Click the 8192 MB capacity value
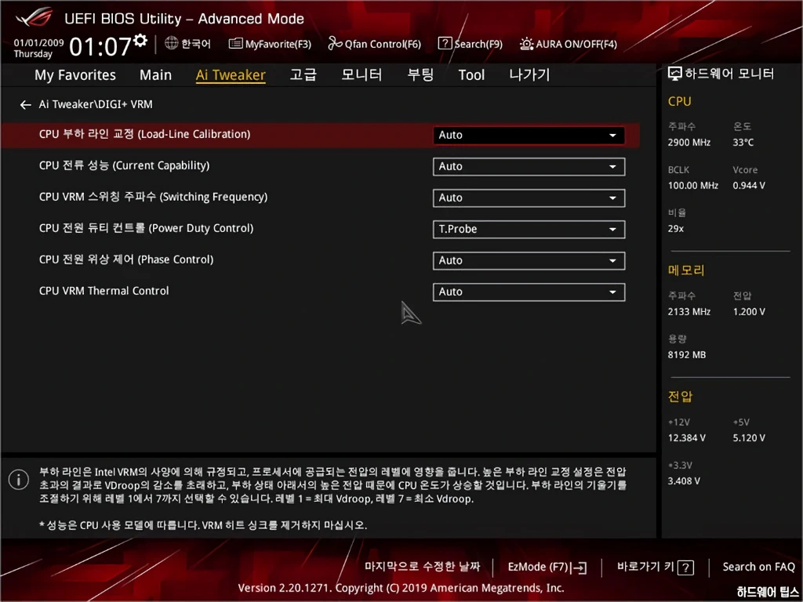Viewport: 803px width, 602px height. [687, 355]
